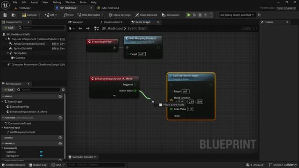299x168 pixels.
Task: Collapse the SpringArm tree node
Action: pyautogui.click(x=8, y=53)
